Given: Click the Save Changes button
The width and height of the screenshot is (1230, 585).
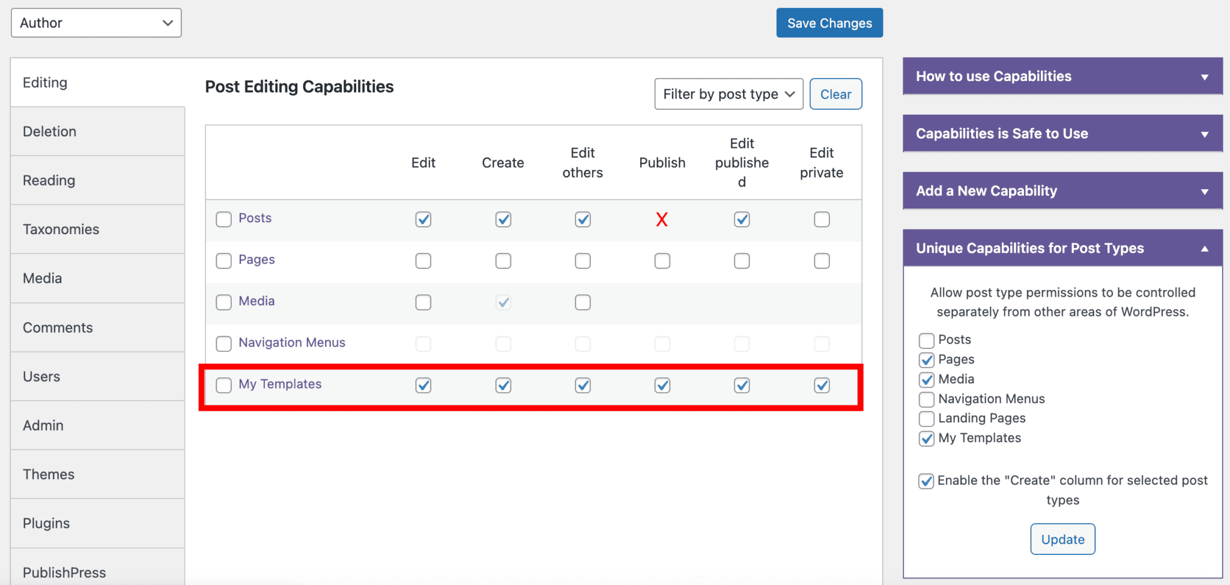Looking at the screenshot, I should pyautogui.click(x=829, y=23).
